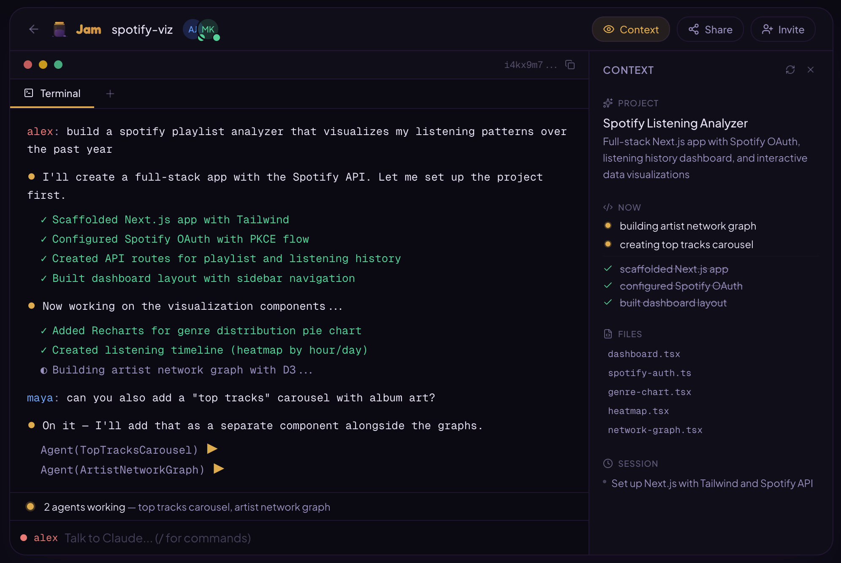Open network-graph.tsx from the files list

[654, 430]
